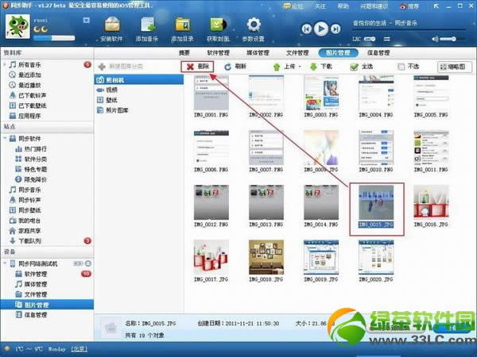Check 不选 deselect all
Screen dimensions: 477x357
coord(409,67)
